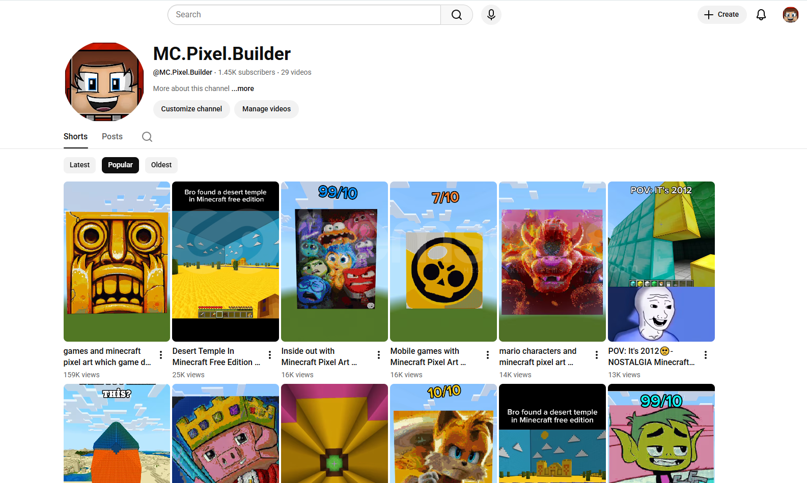Screen dimensions: 807x483
Task: Click the Search input field
Action: pyautogui.click(x=304, y=15)
